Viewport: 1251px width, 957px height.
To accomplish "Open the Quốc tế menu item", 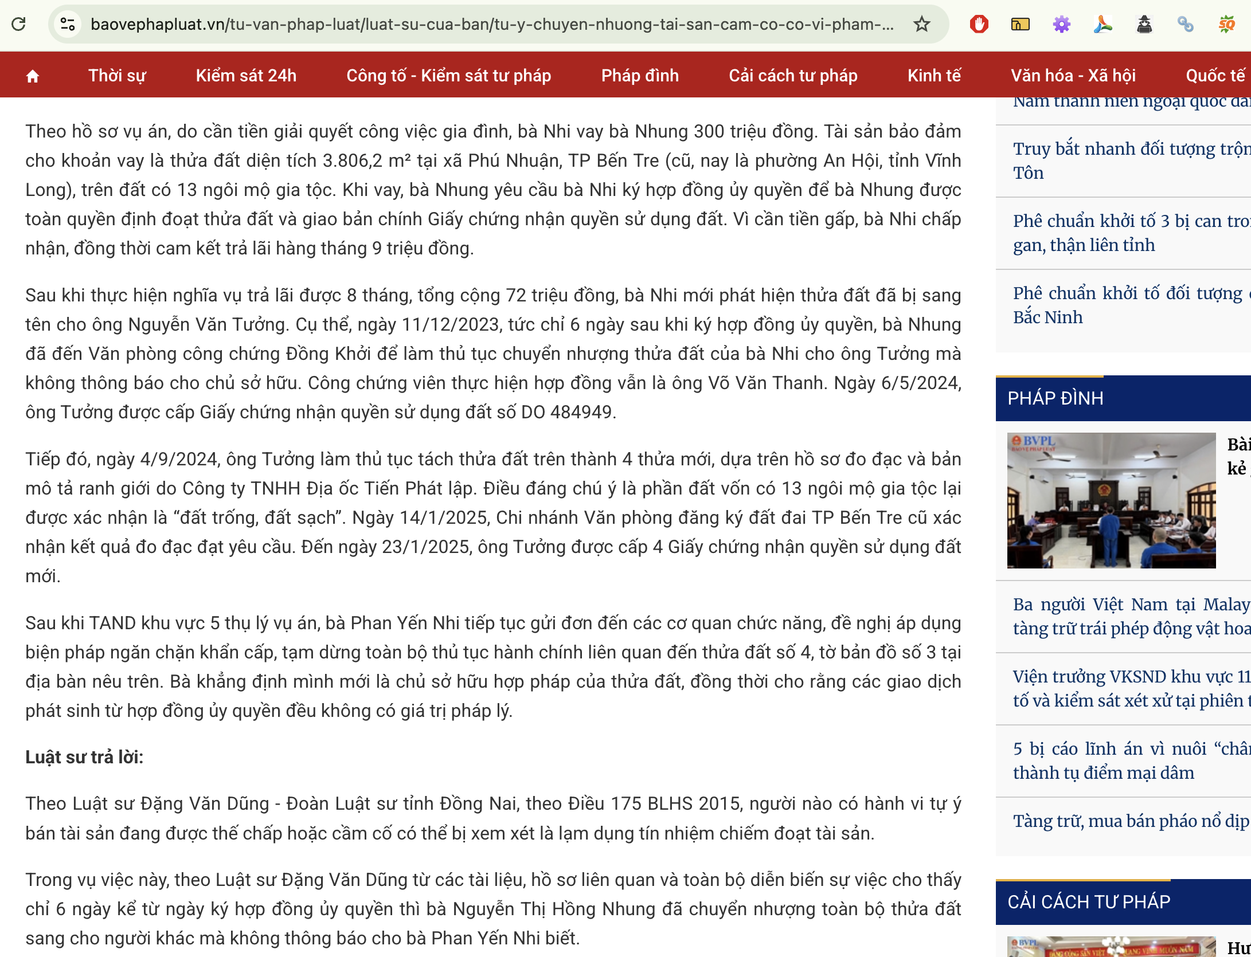I will click(1215, 75).
